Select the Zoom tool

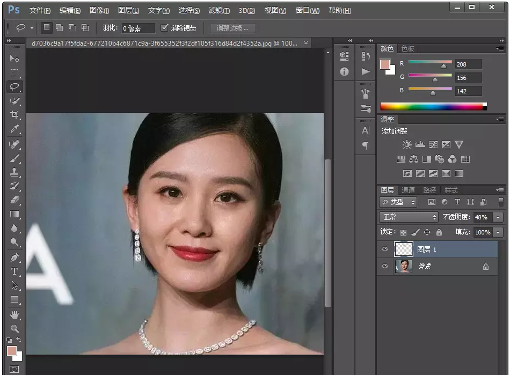[14, 328]
